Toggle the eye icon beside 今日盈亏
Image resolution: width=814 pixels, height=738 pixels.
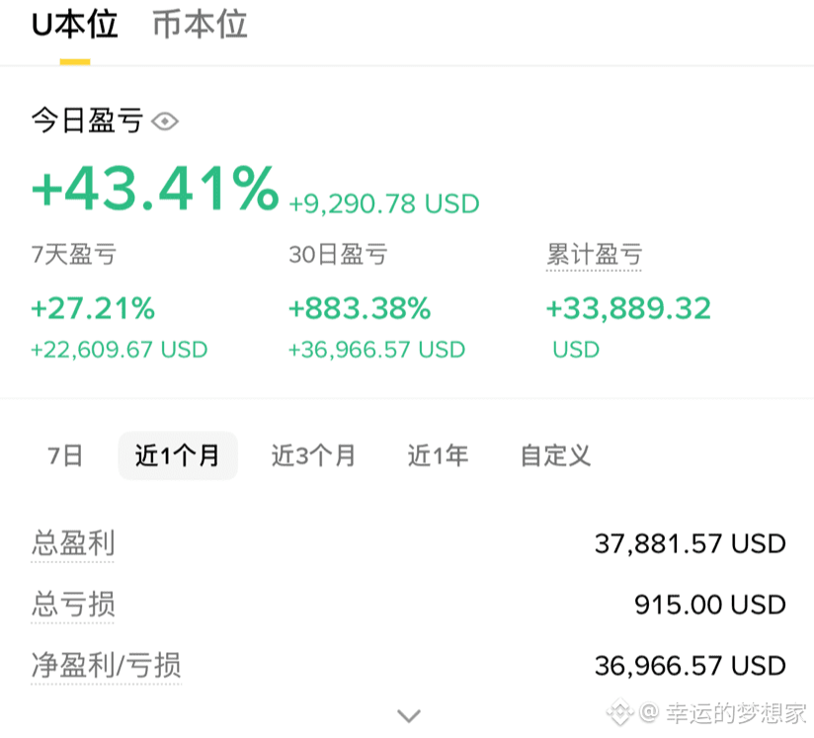(165, 122)
